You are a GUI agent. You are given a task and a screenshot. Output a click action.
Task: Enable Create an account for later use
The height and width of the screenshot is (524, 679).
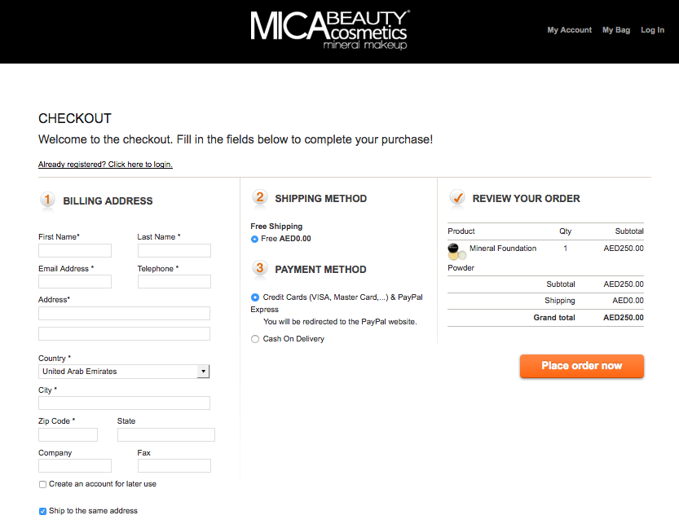[x=43, y=485]
